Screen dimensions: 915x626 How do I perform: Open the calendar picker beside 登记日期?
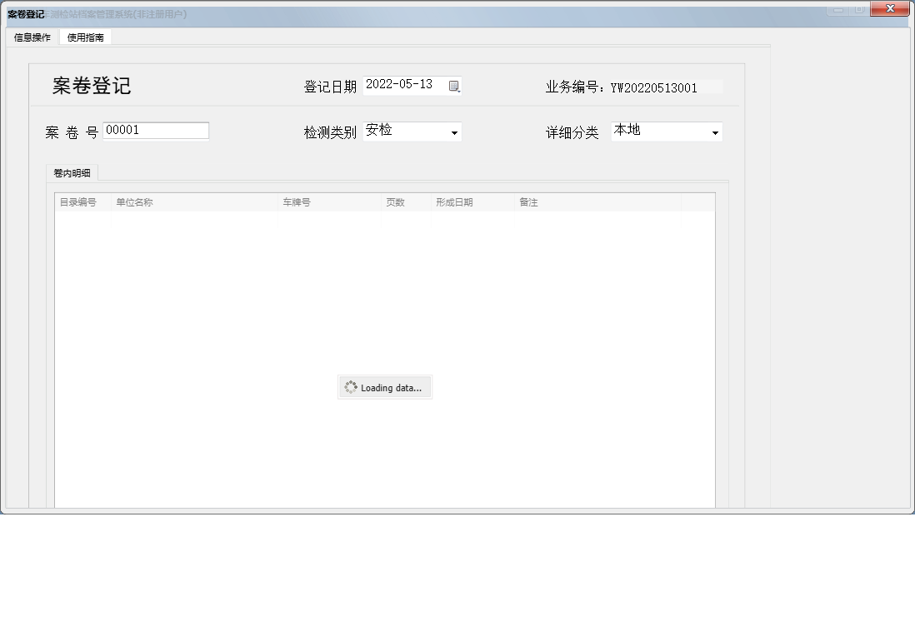(x=453, y=85)
